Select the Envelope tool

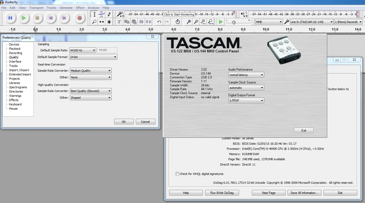pyautogui.click(x=102, y=14)
